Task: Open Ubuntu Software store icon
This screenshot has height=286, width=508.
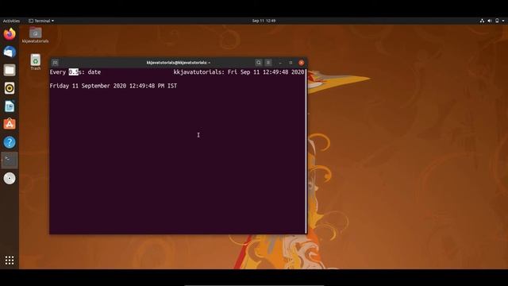Action: pyautogui.click(x=10, y=124)
